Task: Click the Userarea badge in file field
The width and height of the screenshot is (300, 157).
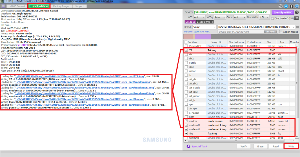Action: (x=271, y=32)
